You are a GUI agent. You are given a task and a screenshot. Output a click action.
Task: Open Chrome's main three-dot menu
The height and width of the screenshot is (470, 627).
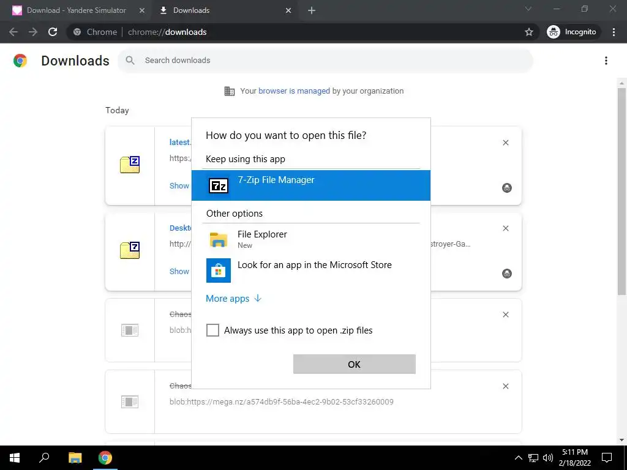pos(614,32)
